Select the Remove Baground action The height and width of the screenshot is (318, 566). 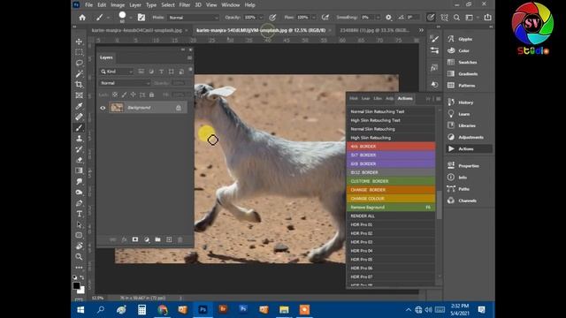(391, 208)
